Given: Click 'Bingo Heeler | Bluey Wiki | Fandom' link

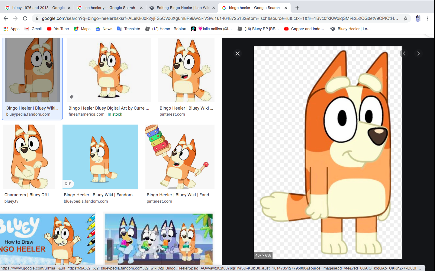Looking at the screenshot, I should click(98, 195).
